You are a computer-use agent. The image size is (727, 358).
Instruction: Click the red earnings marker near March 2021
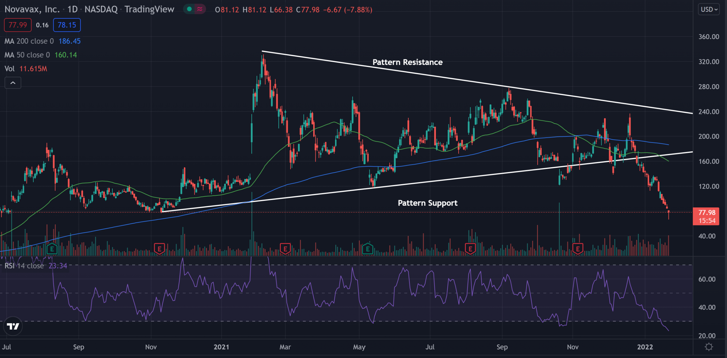click(x=285, y=249)
